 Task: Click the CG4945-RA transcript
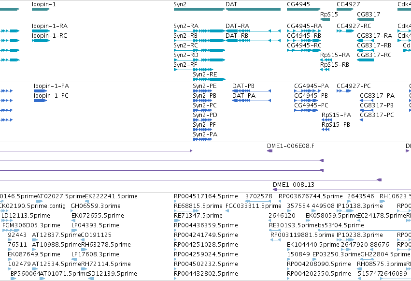304,31
